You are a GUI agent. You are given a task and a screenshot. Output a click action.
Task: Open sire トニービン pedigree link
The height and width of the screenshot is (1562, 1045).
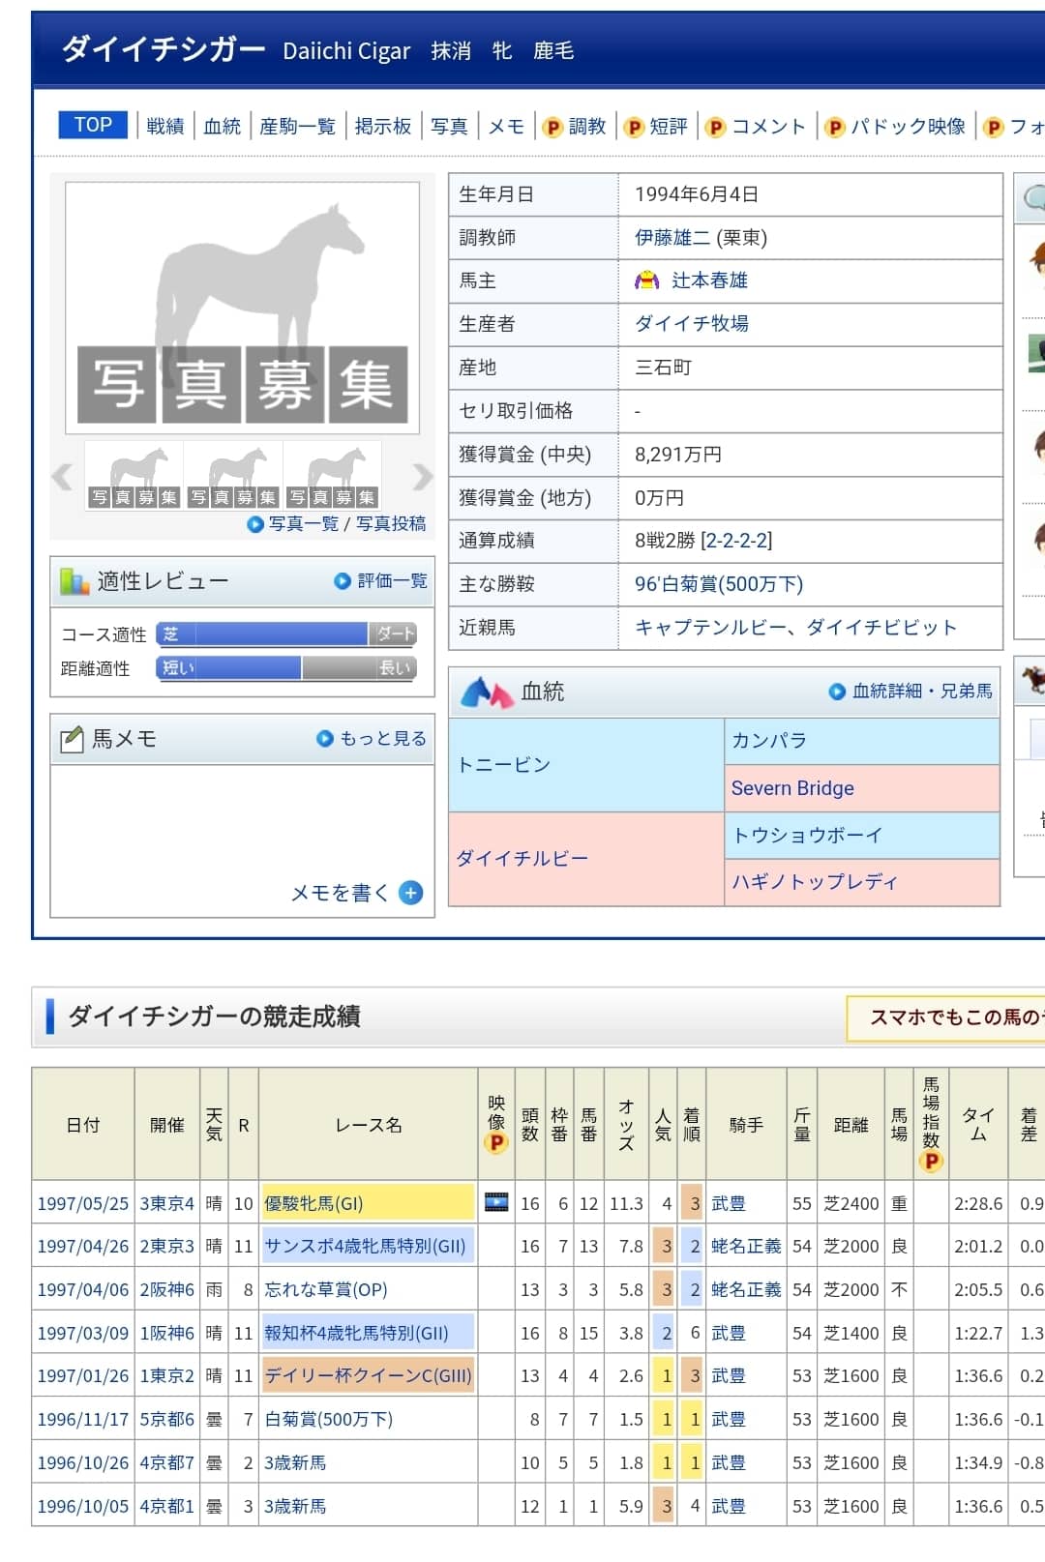tap(503, 765)
